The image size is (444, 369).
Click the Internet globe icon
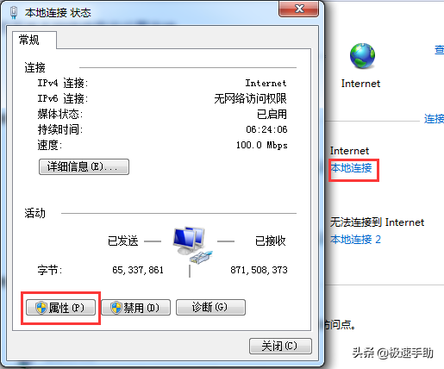[362, 56]
